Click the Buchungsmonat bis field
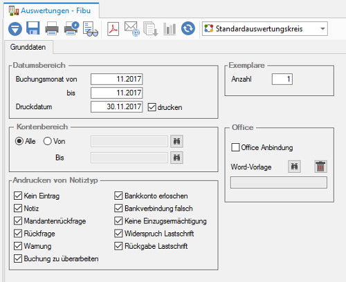Screen dimensions: 346x282 tap(117, 93)
